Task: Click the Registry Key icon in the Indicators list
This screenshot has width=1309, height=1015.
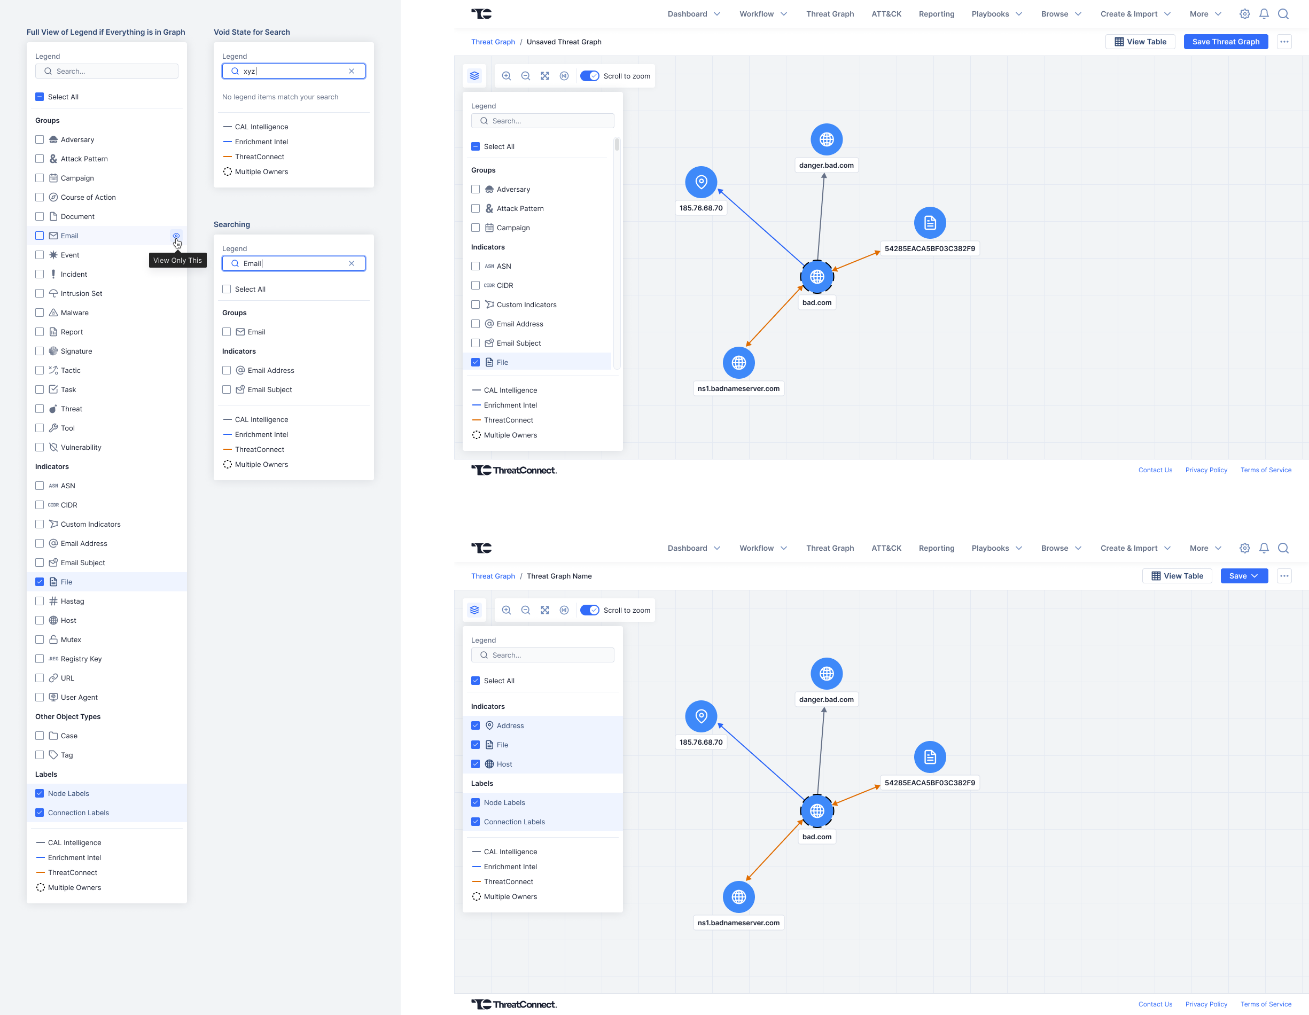Action: pyautogui.click(x=53, y=659)
